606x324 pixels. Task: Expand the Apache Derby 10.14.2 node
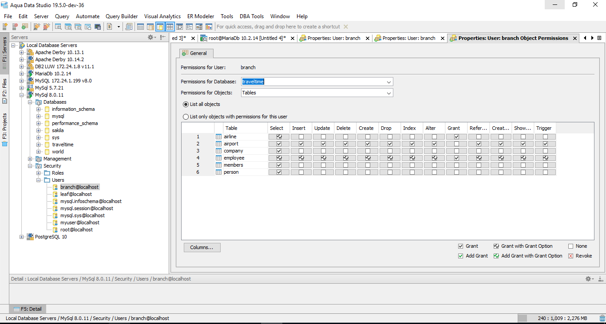22,59
